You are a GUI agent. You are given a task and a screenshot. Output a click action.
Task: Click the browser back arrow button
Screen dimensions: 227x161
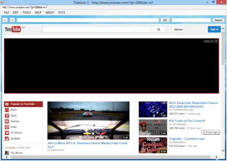tap(5, 20)
